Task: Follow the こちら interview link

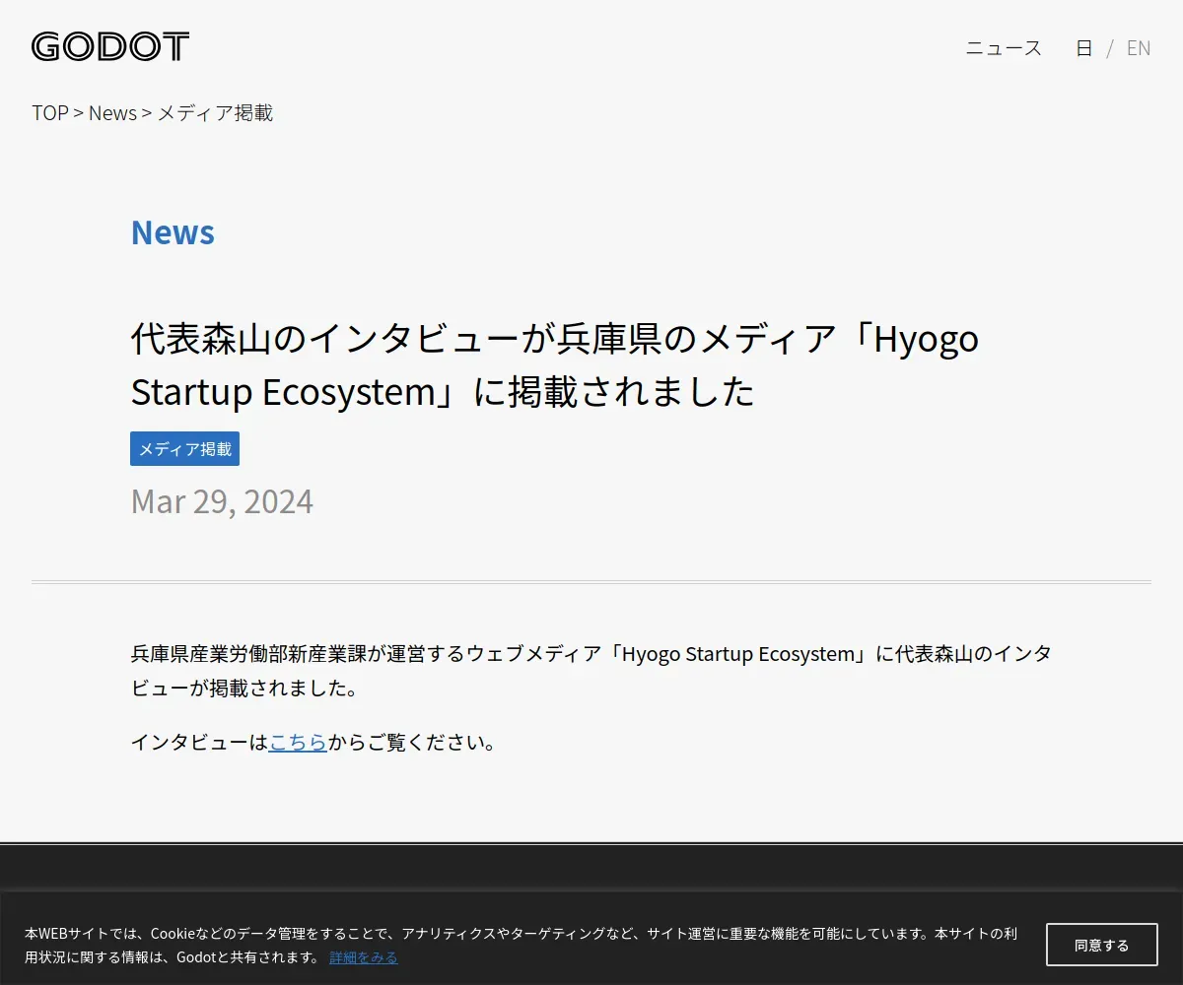Action: coord(298,742)
